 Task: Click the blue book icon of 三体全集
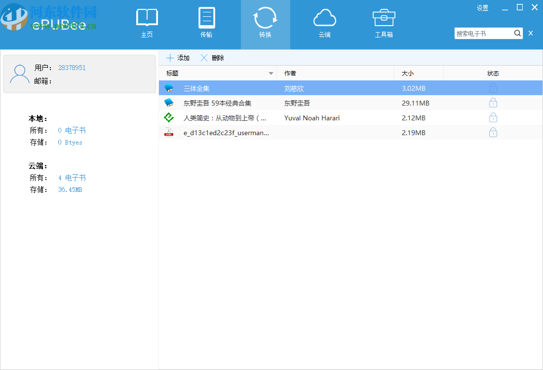click(x=169, y=88)
